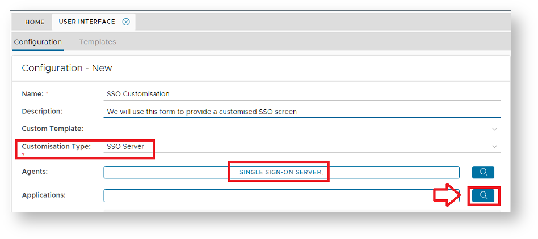538x239 pixels.
Task: Click the SSO Server value in Customisation Type
Action: click(125, 147)
